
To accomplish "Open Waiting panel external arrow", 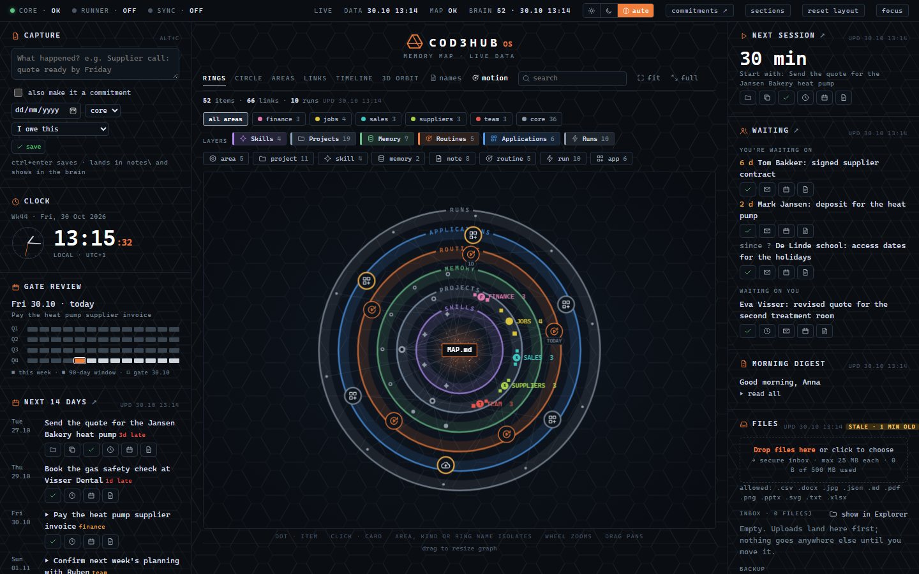I will [x=796, y=130].
